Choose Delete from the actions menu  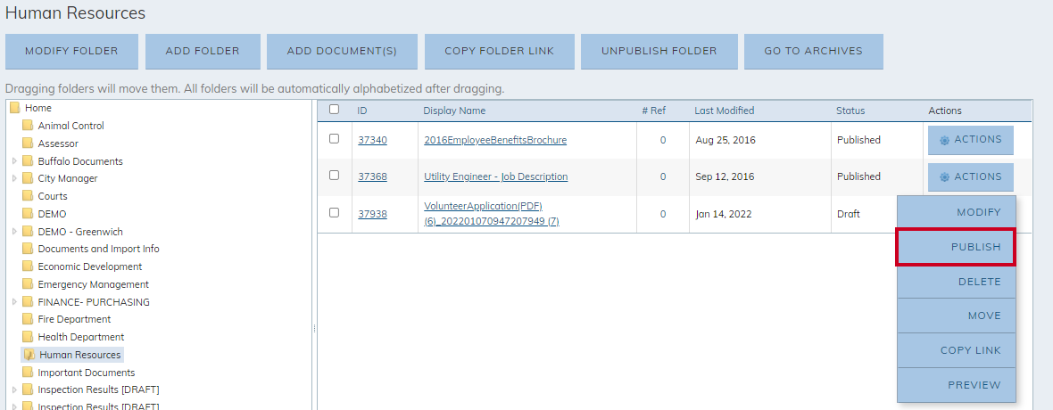point(957,282)
